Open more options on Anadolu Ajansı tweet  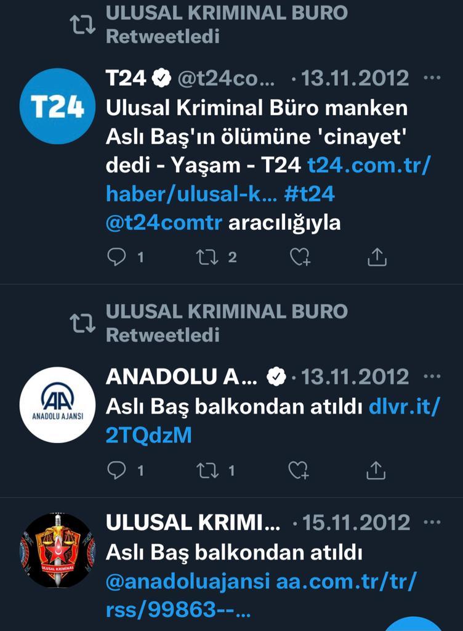(x=432, y=377)
